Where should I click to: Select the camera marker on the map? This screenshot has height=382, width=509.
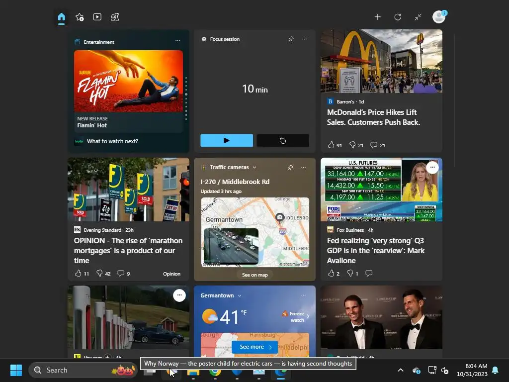(279, 217)
